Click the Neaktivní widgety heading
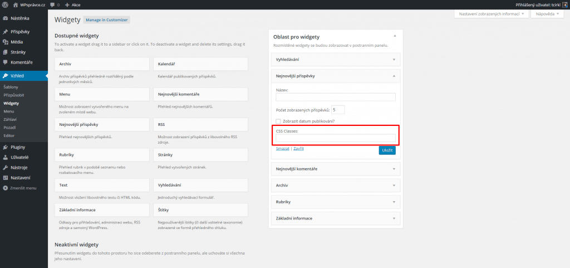This screenshot has width=570, height=268. (x=76, y=245)
